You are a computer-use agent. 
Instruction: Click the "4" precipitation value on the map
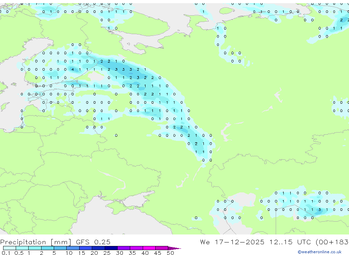(73, 70)
